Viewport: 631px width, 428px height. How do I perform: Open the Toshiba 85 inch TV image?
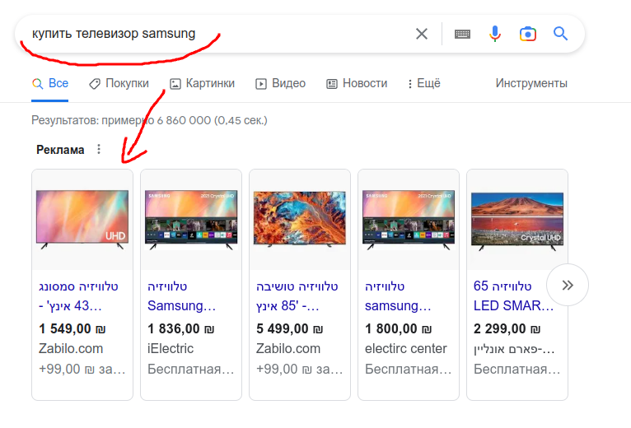click(300, 219)
